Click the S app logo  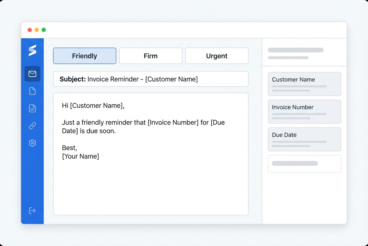(x=32, y=50)
